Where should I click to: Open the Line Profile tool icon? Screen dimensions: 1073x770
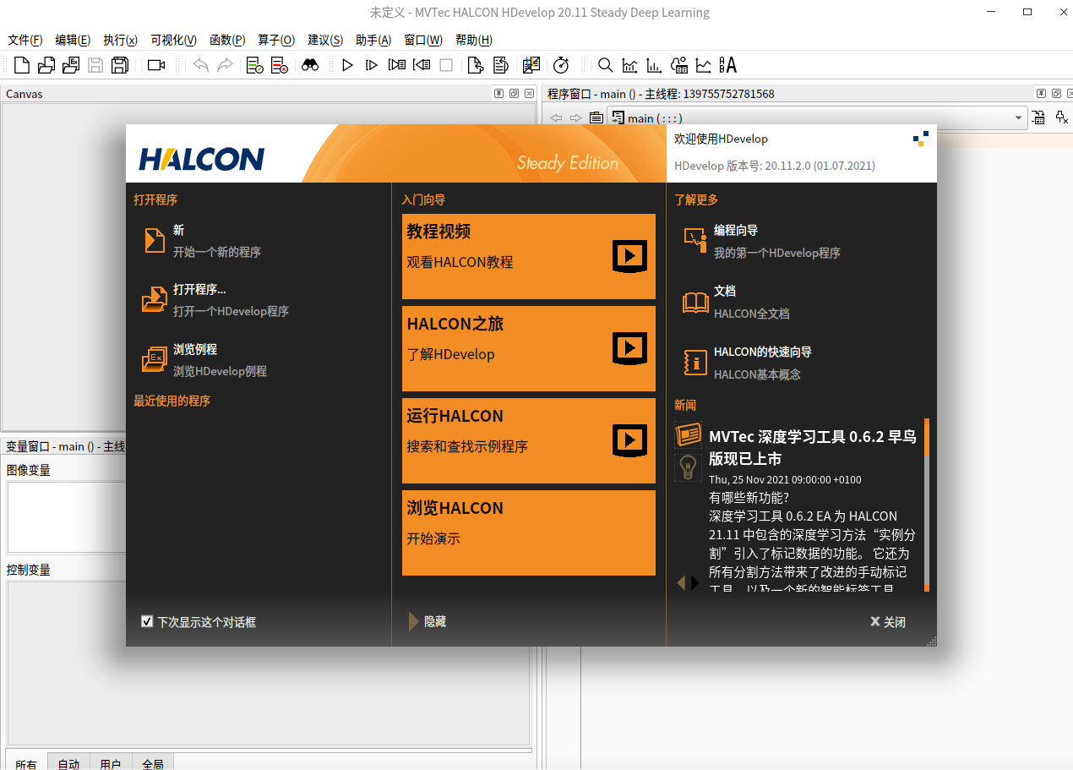click(703, 65)
